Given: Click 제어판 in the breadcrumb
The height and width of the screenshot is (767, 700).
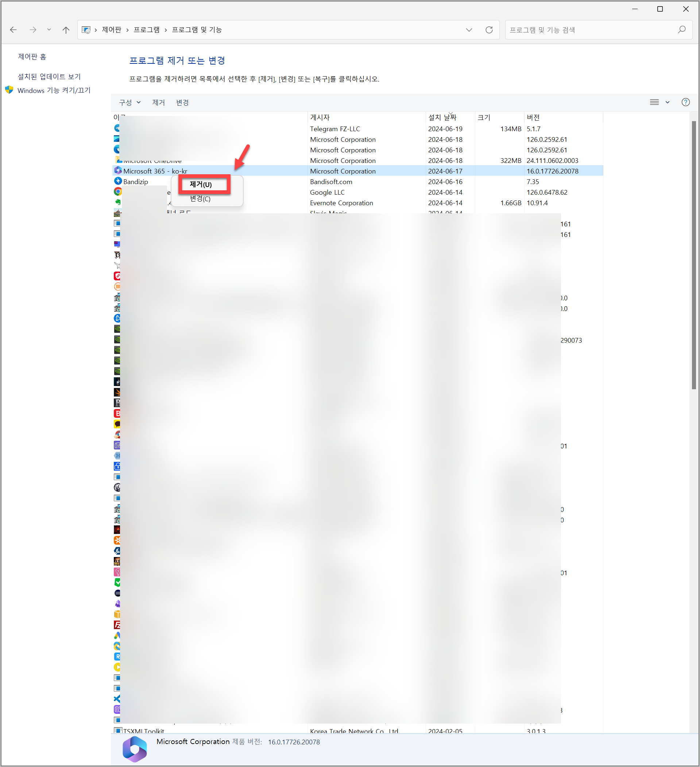Looking at the screenshot, I should (112, 30).
